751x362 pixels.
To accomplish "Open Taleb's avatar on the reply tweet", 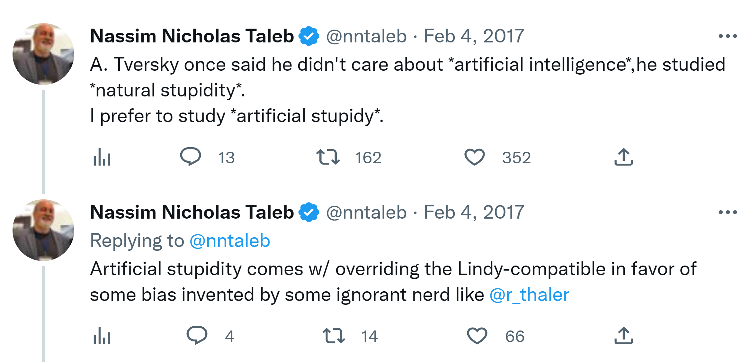I will [43, 230].
